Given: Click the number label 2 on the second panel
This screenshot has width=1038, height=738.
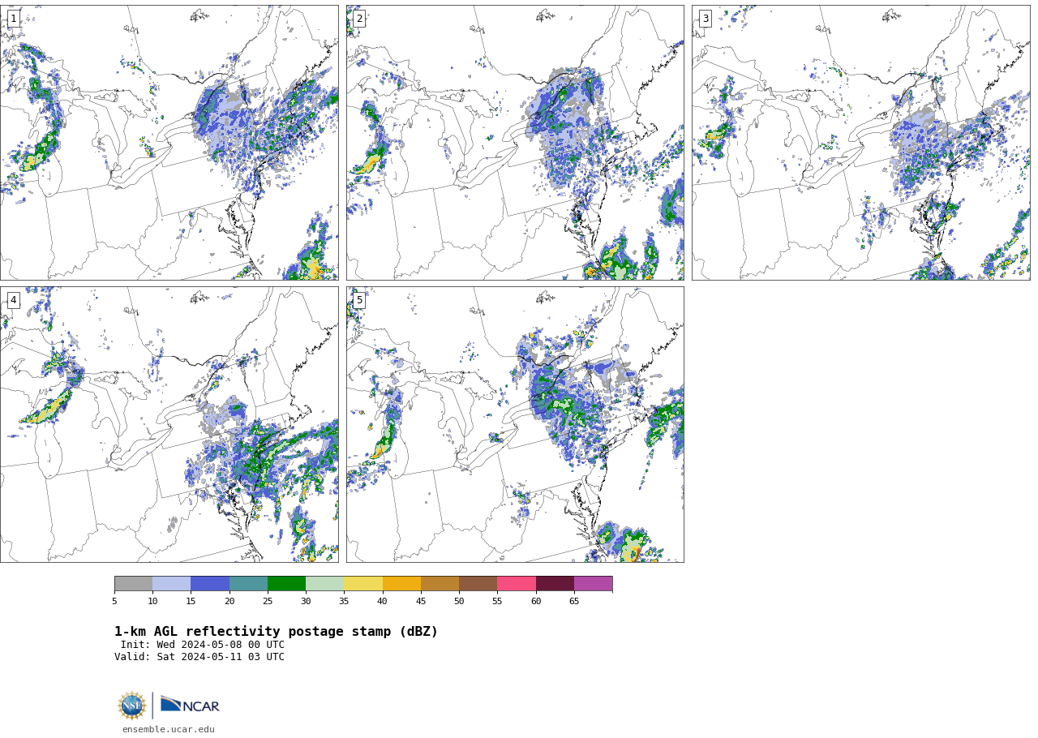Looking at the screenshot, I should tap(359, 19).
